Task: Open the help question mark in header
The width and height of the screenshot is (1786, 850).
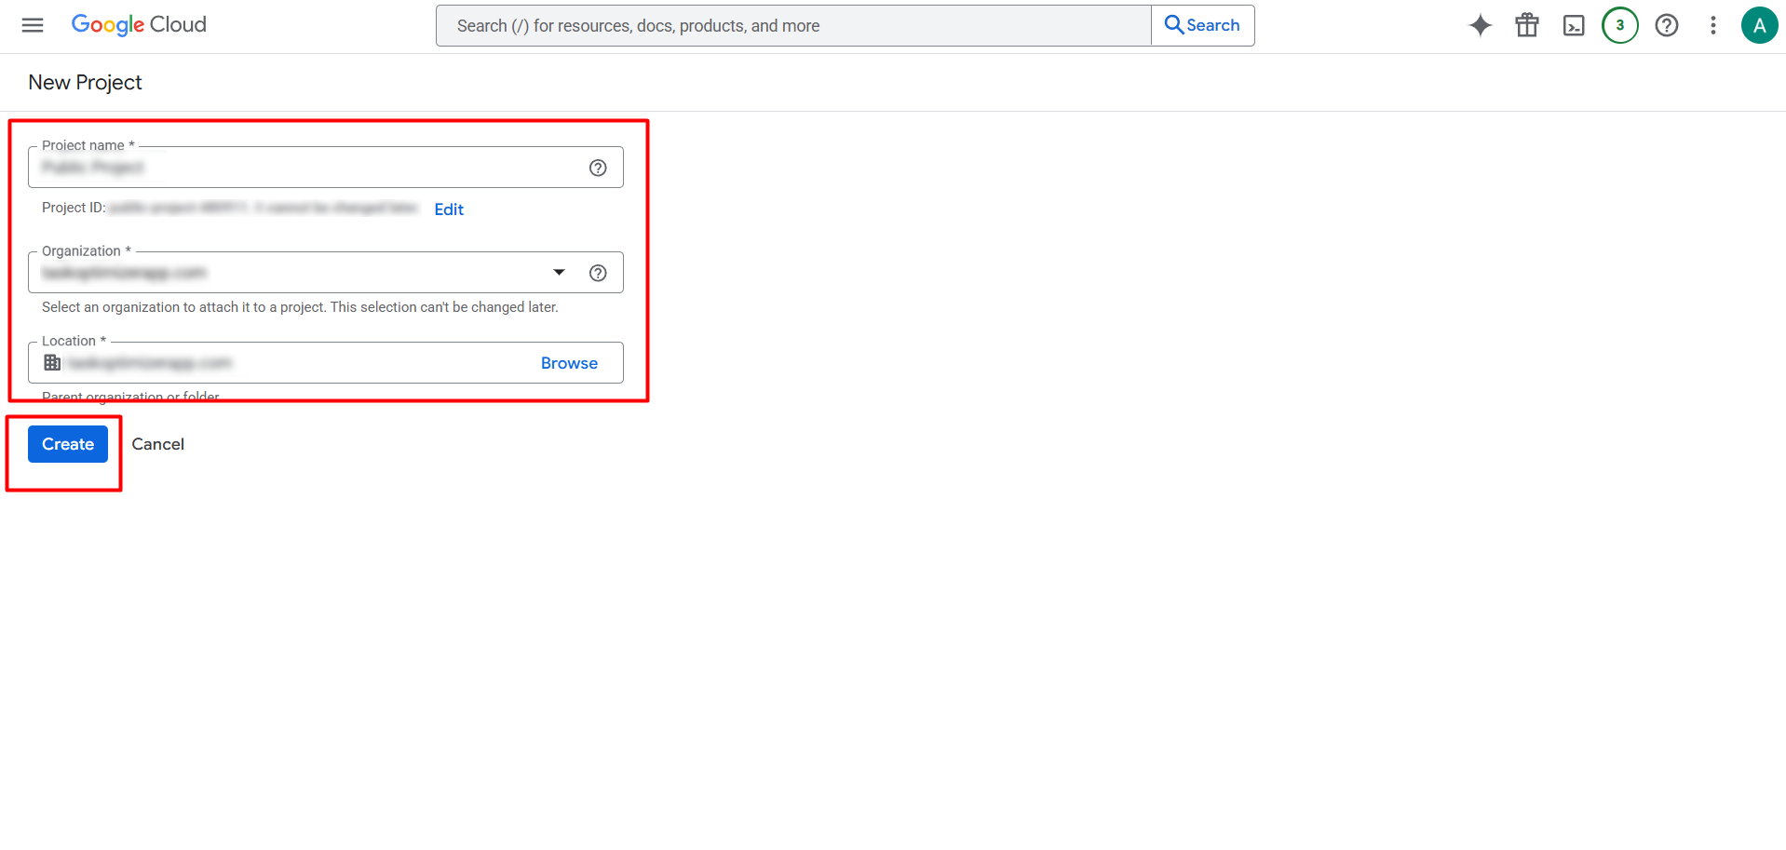Action: coord(1667,25)
